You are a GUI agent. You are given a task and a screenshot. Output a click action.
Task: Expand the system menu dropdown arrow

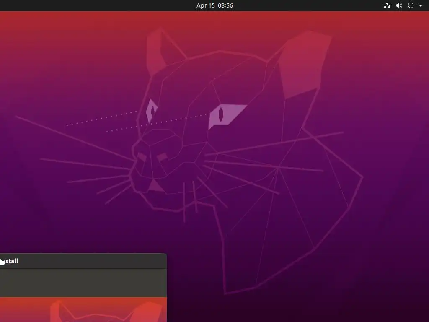pyautogui.click(x=421, y=5)
